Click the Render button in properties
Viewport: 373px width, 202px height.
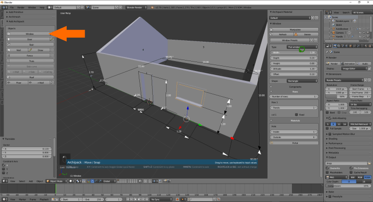tap(333, 64)
